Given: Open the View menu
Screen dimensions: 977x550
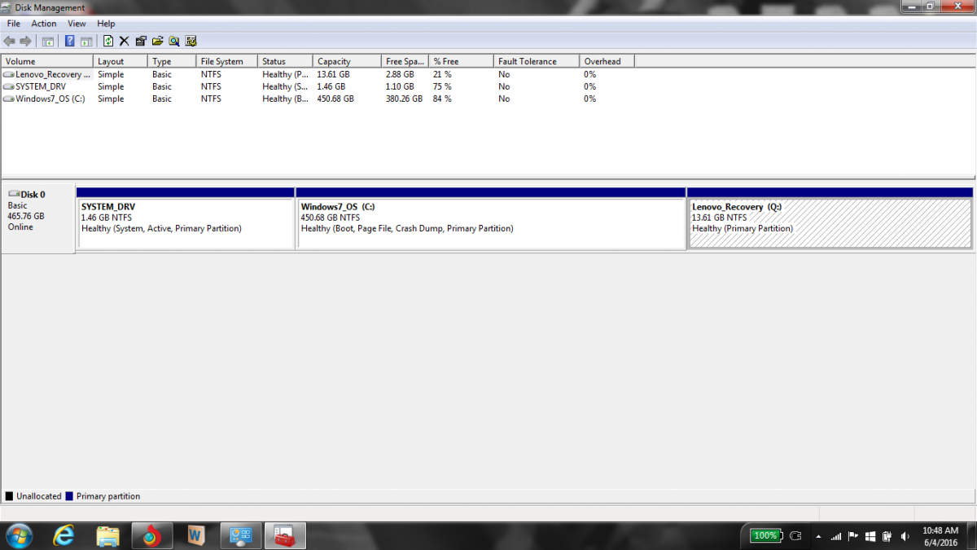Looking at the screenshot, I should coord(77,24).
